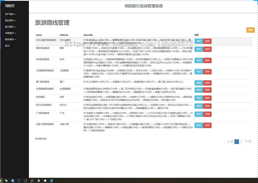Click 修改 for 澳门旅游路线
The image size is (258, 183).
coord(199,83)
